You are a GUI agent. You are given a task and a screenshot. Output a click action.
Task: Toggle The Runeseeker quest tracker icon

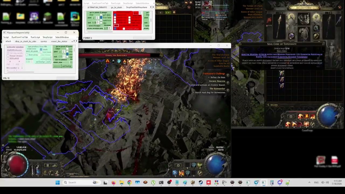click(x=228, y=91)
